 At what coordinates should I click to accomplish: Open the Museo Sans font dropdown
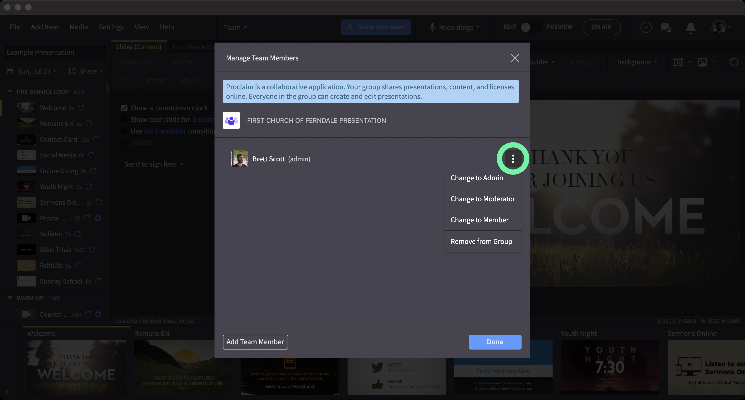click(141, 62)
